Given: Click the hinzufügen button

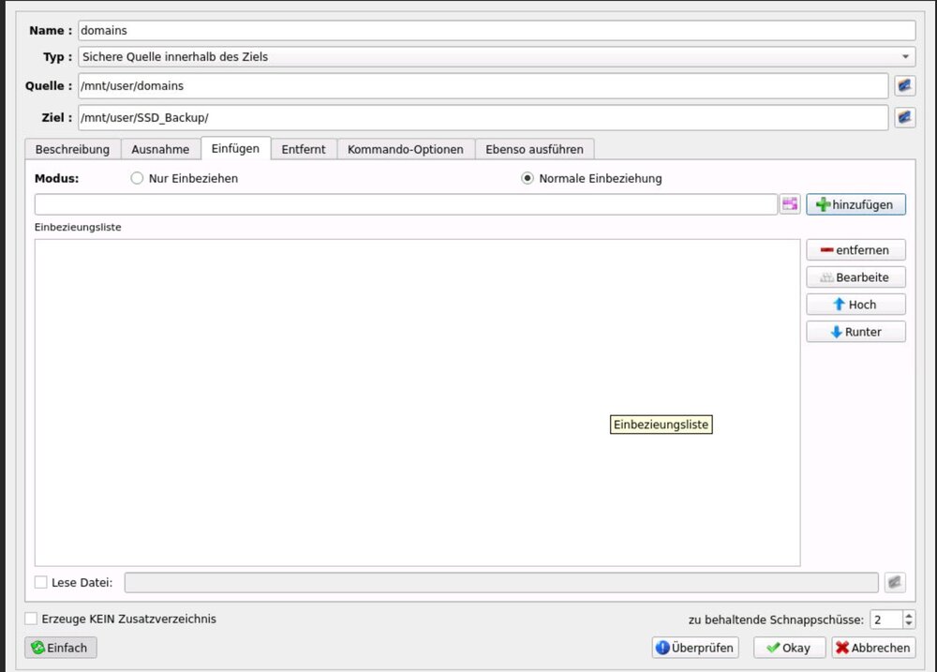Looking at the screenshot, I should [x=855, y=204].
